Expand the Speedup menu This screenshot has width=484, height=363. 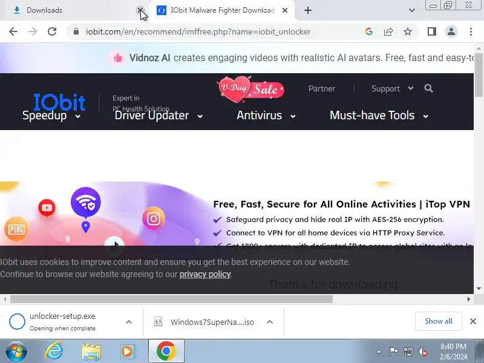tap(51, 116)
